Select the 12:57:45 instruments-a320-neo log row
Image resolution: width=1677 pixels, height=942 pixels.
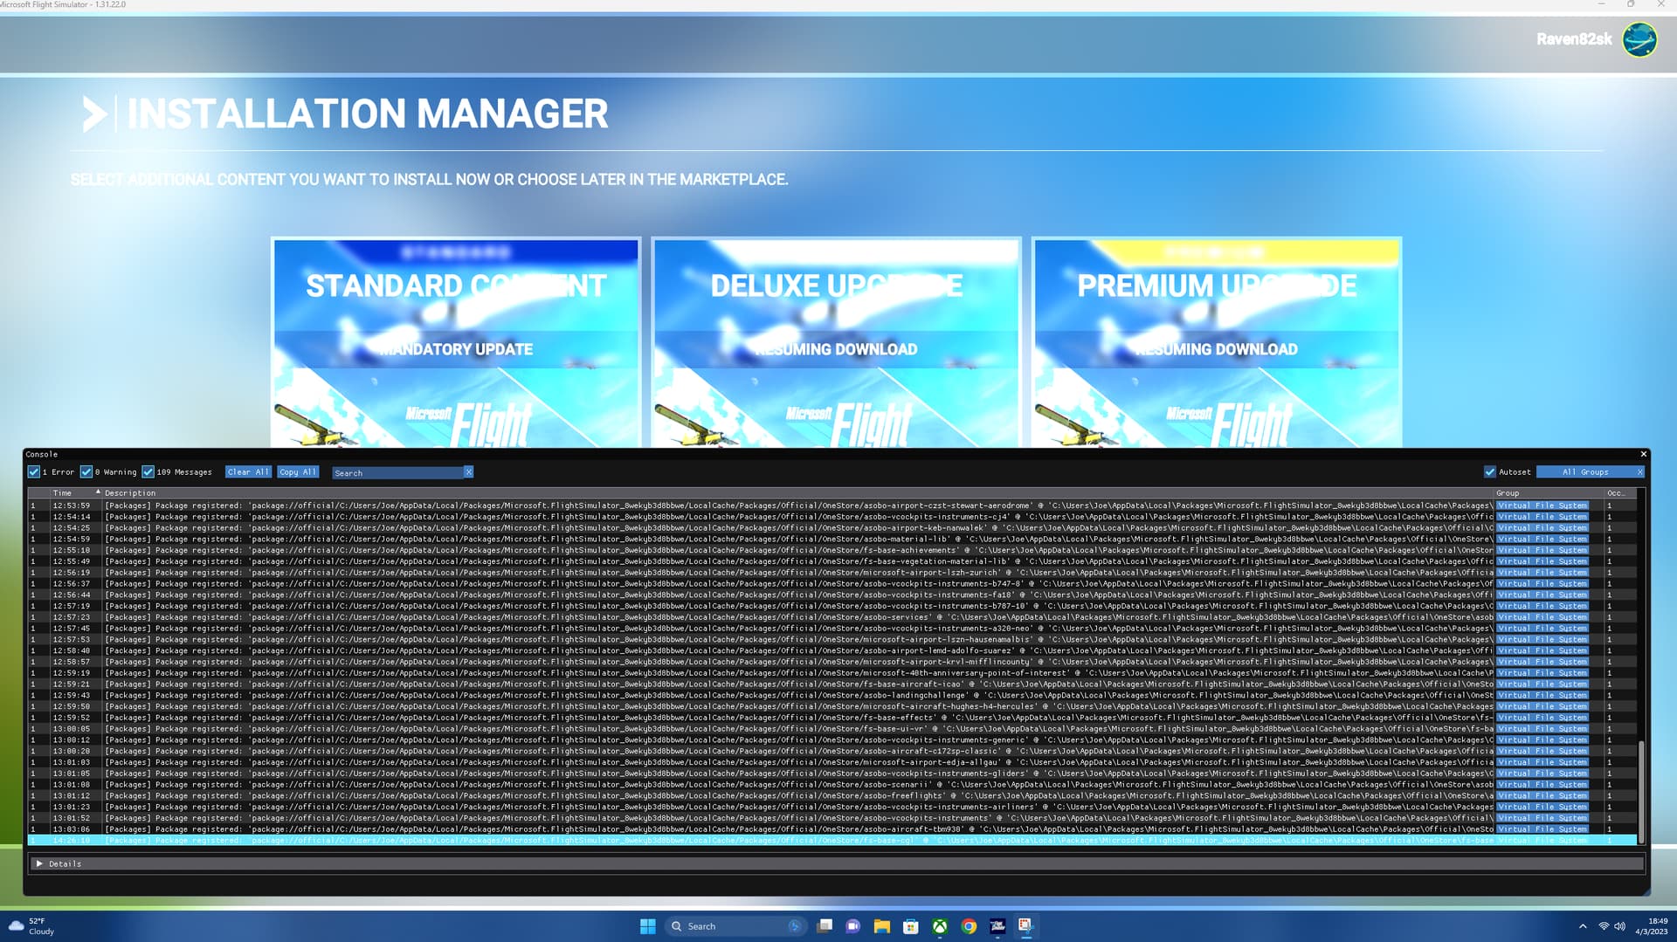(832, 629)
